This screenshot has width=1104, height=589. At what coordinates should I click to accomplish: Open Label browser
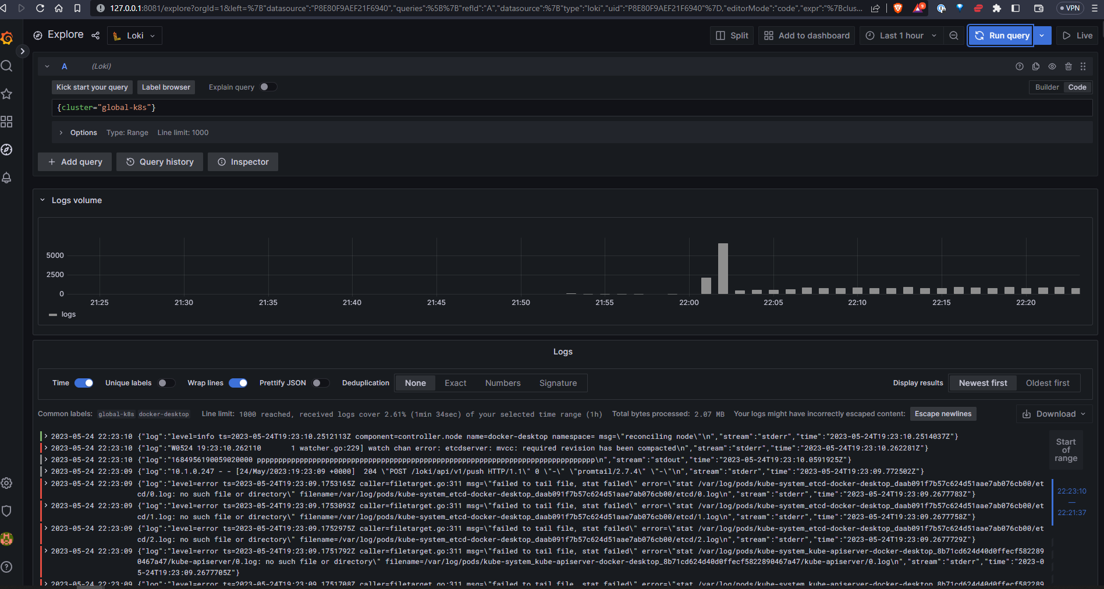166,87
